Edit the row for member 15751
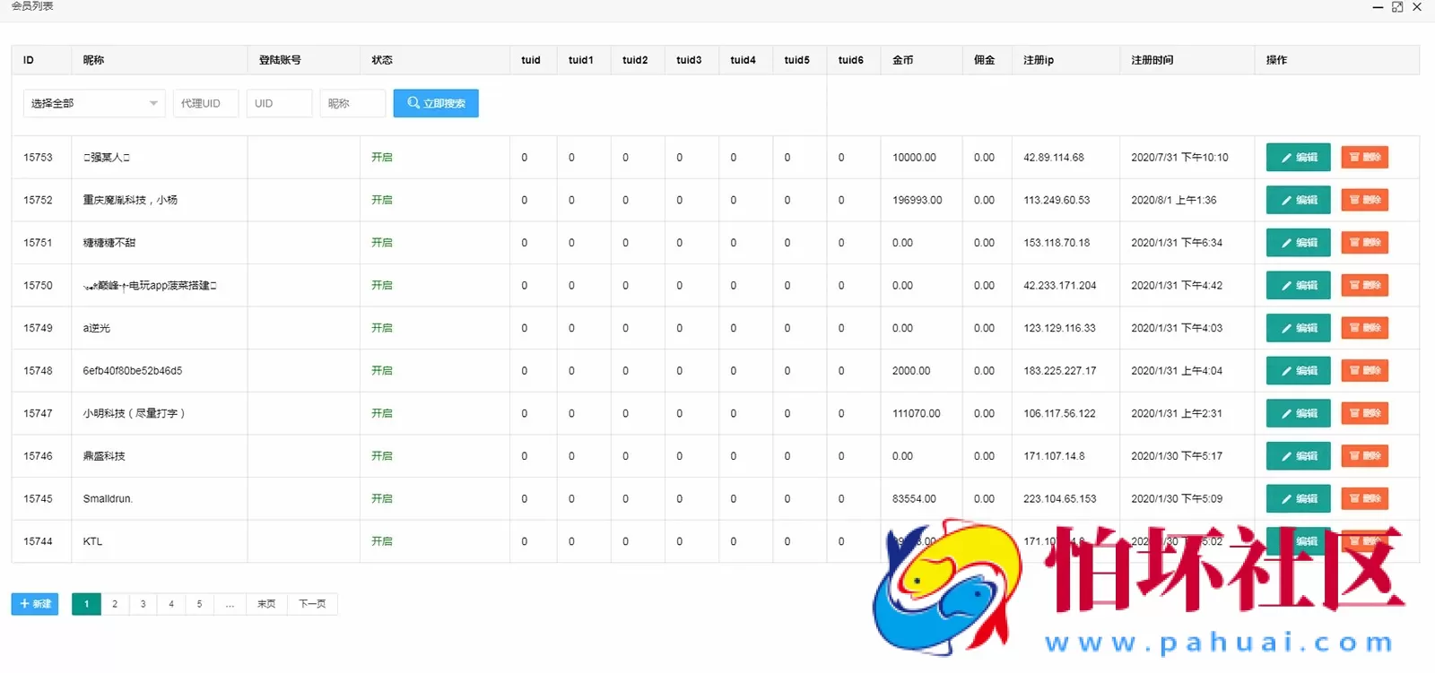 click(x=1298, y=243)
